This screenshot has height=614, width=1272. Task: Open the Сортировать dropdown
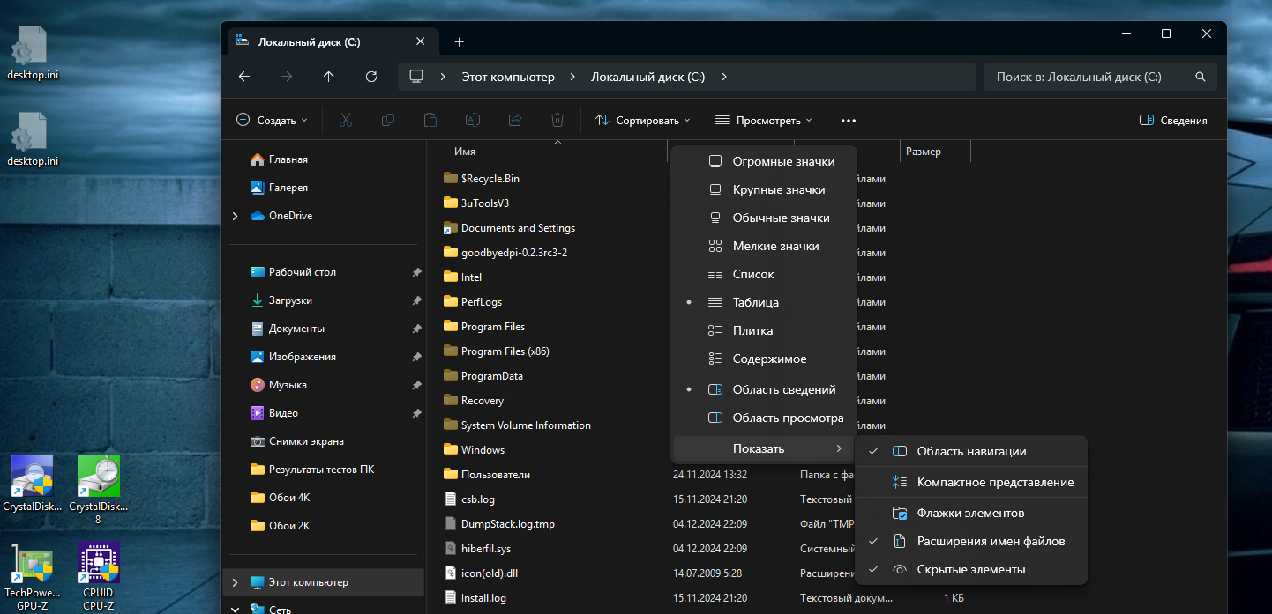point(643,120)
